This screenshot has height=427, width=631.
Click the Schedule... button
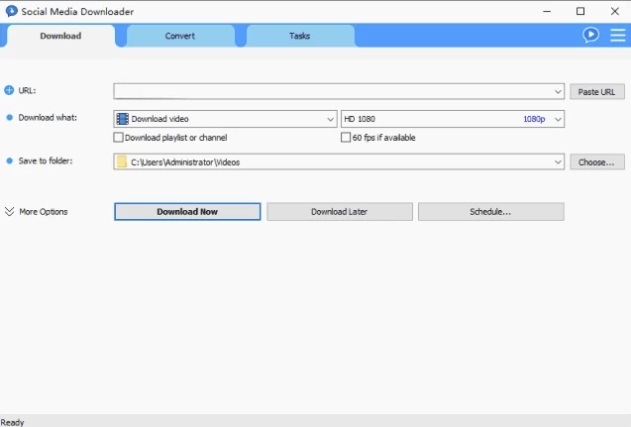click(x=490, y=212)
